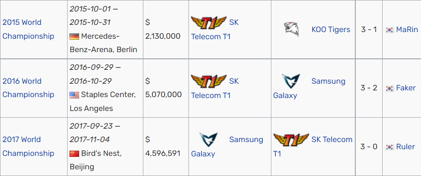This screenshot has width=421, height=176.
Task: Open the Faker player page
Action: (406, 88)
